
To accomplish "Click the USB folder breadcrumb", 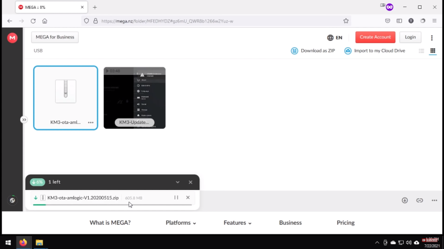I will pos(38,51).
